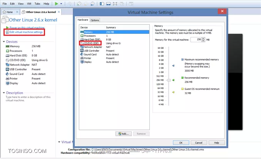Click the Help button in settings dialog
The image size is (261, 159).
pos(217,143)
